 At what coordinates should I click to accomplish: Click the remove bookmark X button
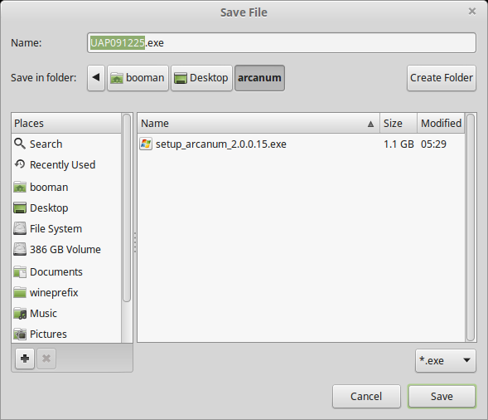pos(46,359)
